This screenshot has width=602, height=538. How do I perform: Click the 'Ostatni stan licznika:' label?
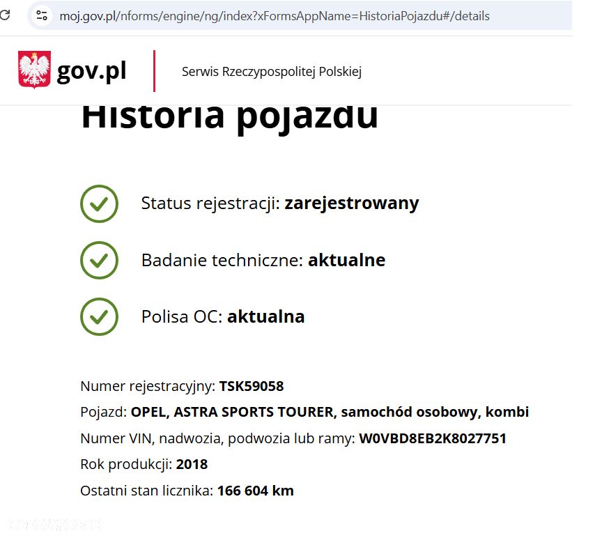pyautogui.click(x=146, y=491)
